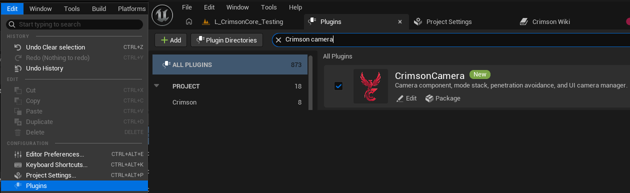Open the Tools menu in left menu bar

(x=72, y=8)
